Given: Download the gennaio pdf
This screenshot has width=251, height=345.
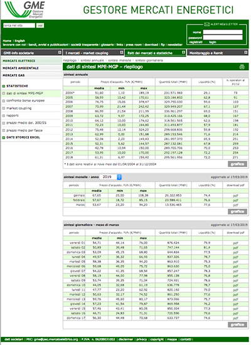Looking at the screenshot, I should click(235, 196).
